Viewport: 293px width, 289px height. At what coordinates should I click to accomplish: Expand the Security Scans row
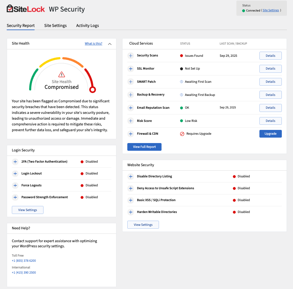pos(131,56)
